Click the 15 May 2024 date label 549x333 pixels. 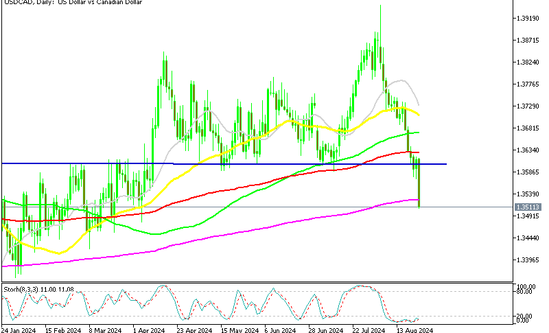(x=240, y=330)
